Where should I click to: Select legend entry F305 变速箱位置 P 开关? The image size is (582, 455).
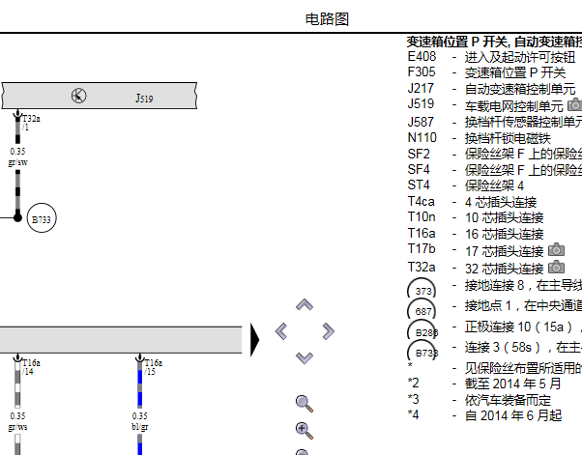(486, 72)
